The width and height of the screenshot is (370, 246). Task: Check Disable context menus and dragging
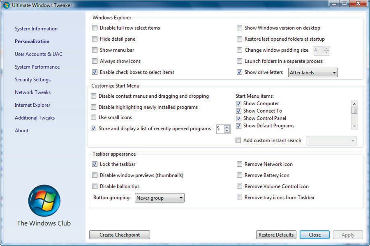click(93, 96)
